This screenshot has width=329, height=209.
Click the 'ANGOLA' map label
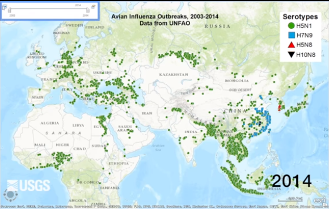tap(77, 201)
